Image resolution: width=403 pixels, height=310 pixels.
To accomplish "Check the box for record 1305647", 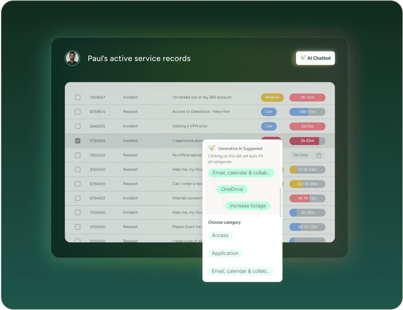I will [78, 97].
